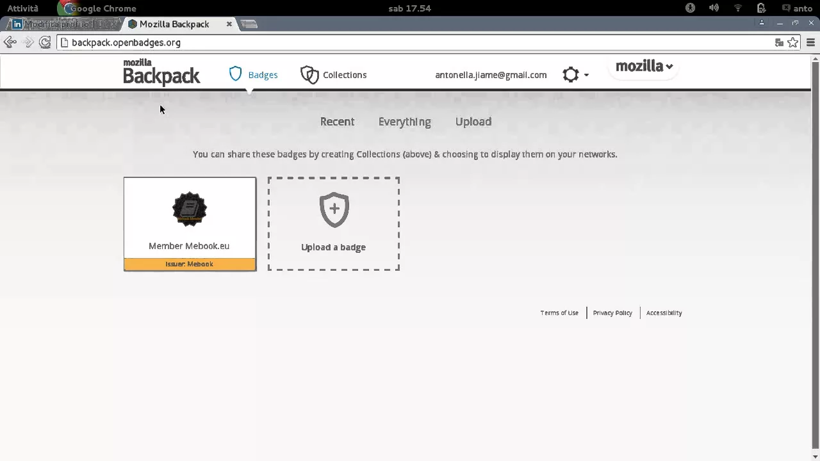The width and height of the screenshot is (820, 461).
Task: Select the Upload tab
Action: pyautogui.click(x=473, y=122)
